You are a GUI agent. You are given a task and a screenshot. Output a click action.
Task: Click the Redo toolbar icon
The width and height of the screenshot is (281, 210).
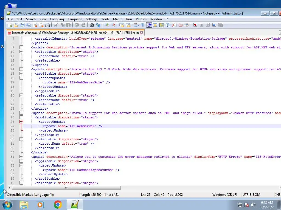click(83, 25)
